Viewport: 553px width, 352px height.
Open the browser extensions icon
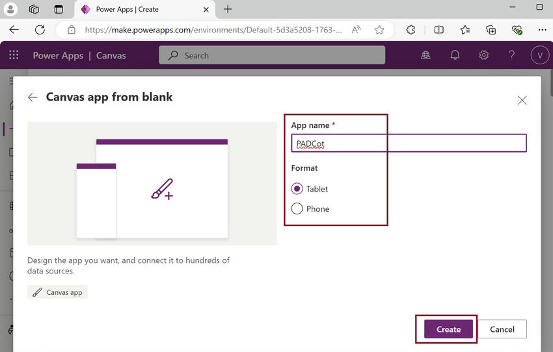(x=411, y=30)
